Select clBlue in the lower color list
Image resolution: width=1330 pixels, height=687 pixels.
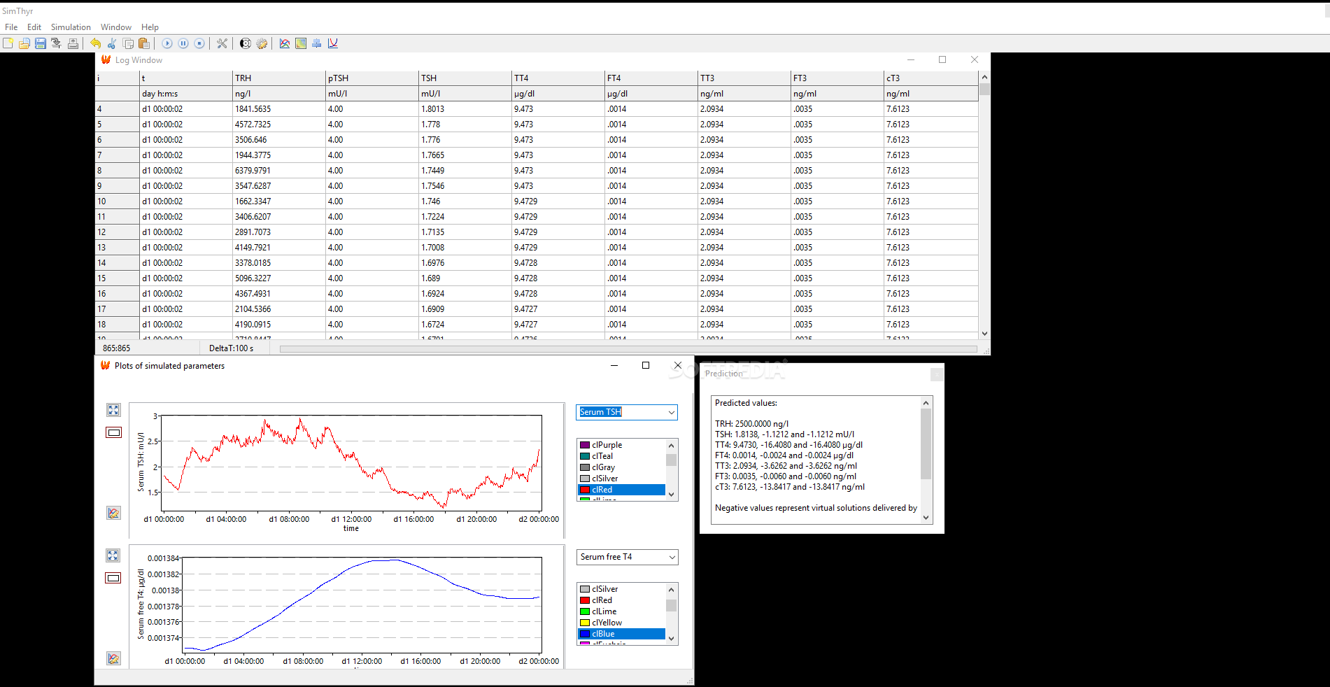point(621,634)
